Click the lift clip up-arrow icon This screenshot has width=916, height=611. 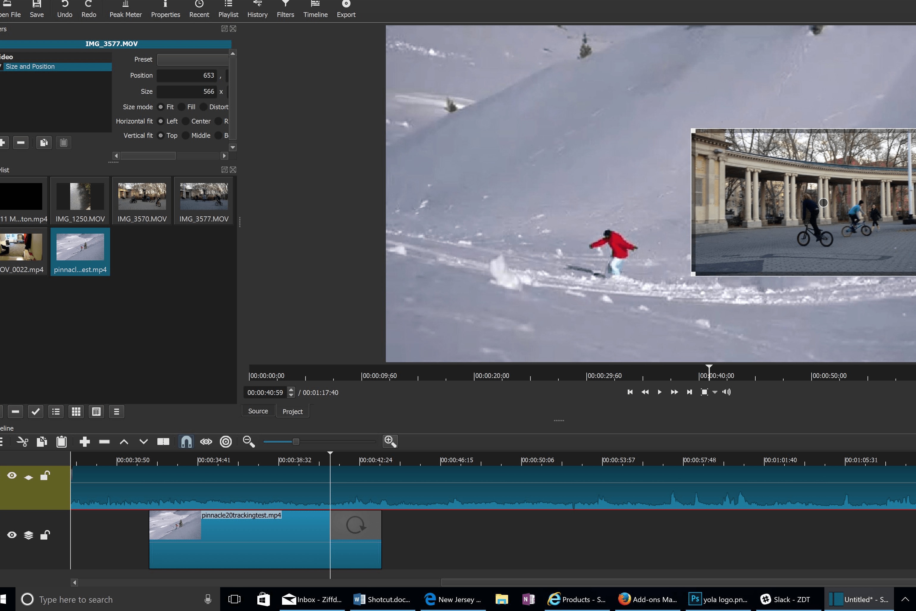tap(124, 441)
